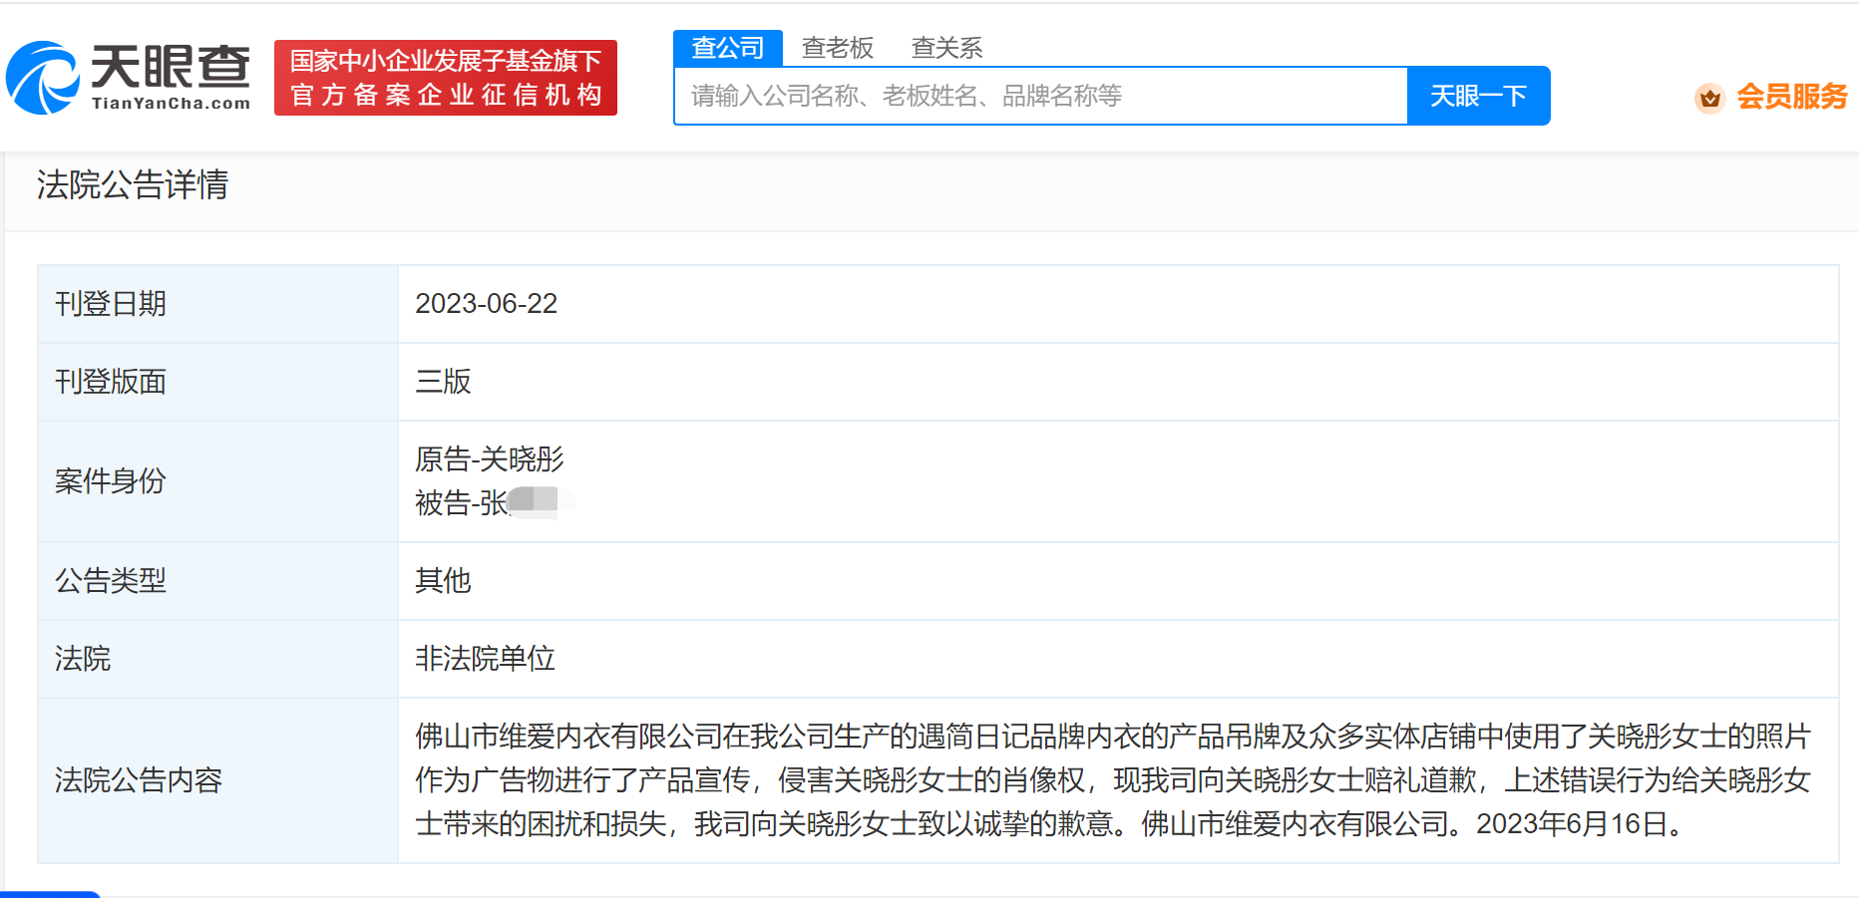The image size is (1859, 898).
Task: Open the 会员服务 link
Action: click(x=1791, y=97)
